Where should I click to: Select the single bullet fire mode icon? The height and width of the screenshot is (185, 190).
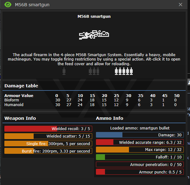[64, 71]
